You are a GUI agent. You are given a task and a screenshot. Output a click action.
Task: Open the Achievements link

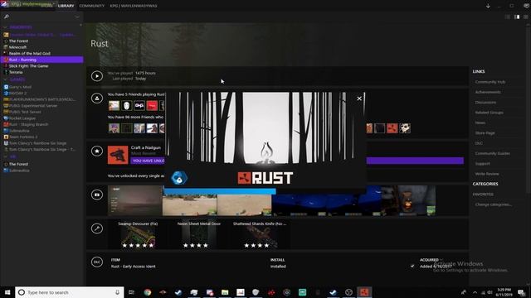488,92
